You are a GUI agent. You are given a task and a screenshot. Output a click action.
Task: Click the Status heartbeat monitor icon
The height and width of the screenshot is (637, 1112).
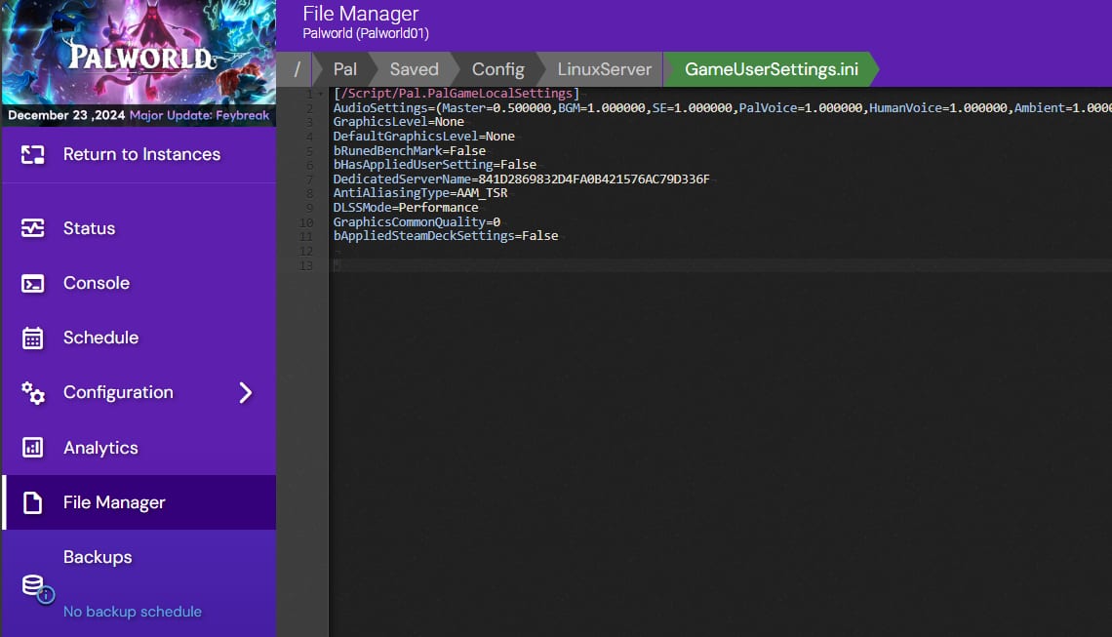click(33, 228)
